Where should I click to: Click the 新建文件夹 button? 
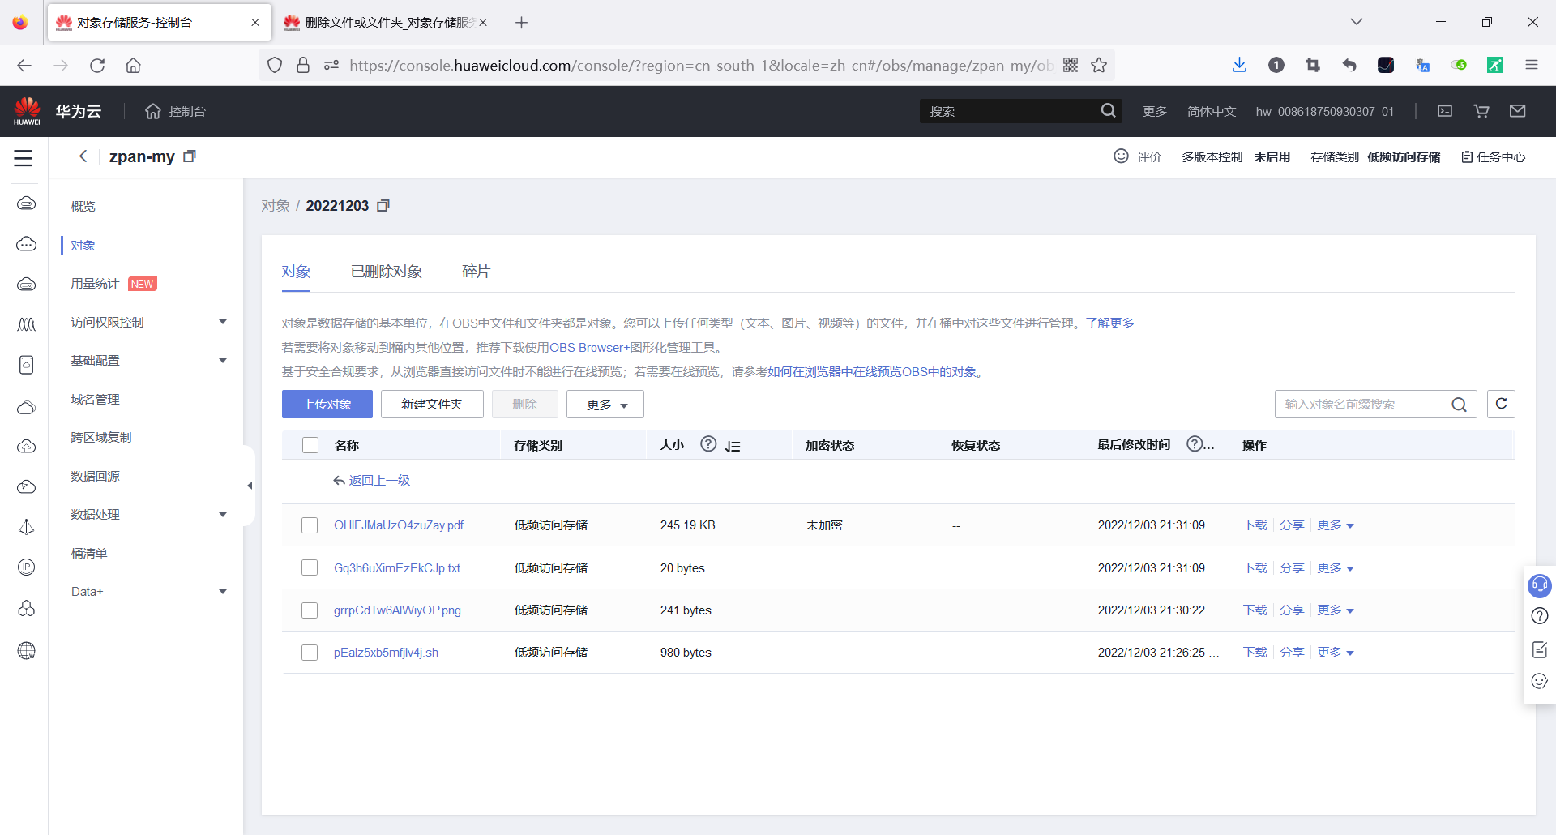point(432,404)
